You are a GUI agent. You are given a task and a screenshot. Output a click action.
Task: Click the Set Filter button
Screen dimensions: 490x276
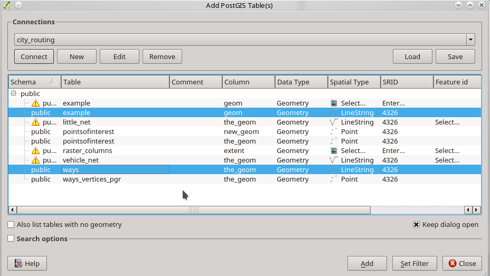414,263
